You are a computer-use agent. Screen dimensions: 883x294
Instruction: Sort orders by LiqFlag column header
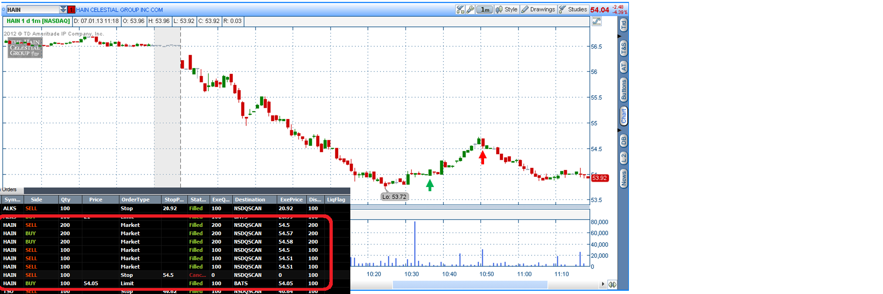click(336, 200)
